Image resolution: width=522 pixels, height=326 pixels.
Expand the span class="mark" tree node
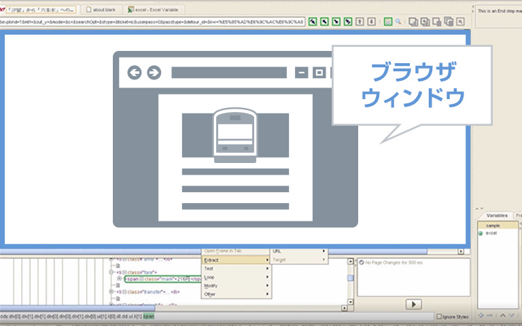coord(119,278)
